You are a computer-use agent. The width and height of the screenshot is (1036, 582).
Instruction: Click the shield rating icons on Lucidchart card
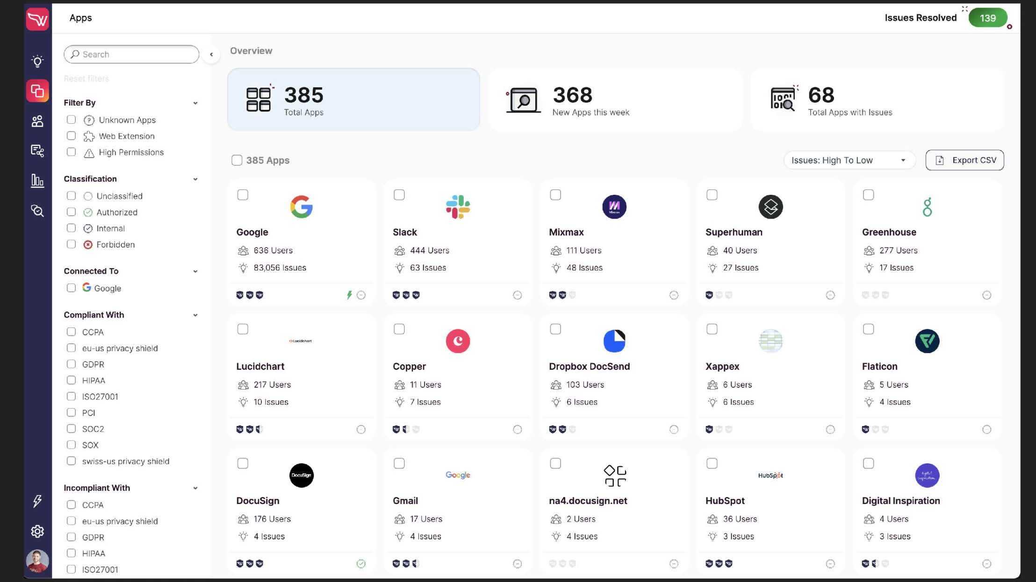(x=250, y=429)
